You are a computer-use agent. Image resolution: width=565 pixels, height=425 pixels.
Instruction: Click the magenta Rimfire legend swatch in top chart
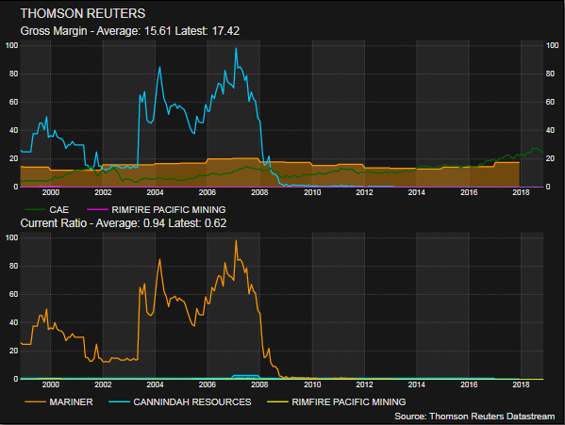(97, 210)
